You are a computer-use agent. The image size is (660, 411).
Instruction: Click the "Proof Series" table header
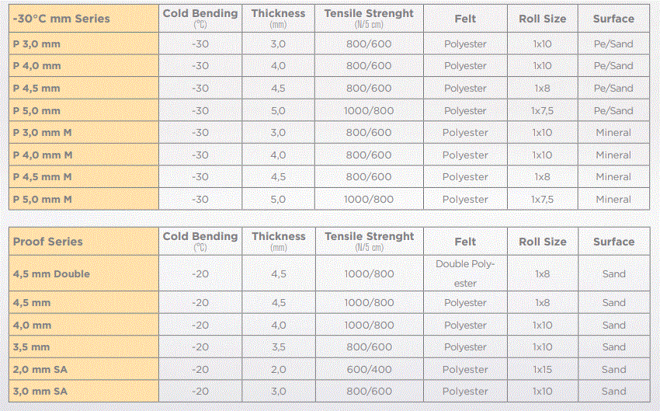coord(48,242)
